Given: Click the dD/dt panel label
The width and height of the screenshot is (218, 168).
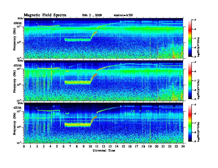Looking at the screenshot, I should [x=18, y=65].
